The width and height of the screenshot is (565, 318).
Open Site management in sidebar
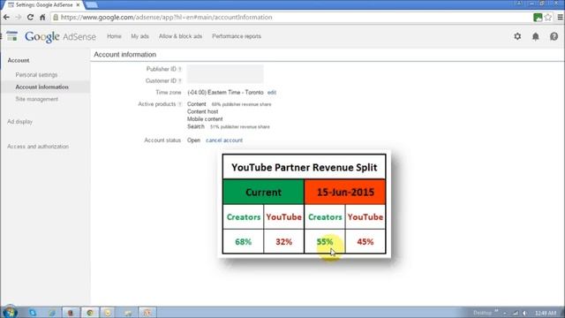(x=37, y=99)
